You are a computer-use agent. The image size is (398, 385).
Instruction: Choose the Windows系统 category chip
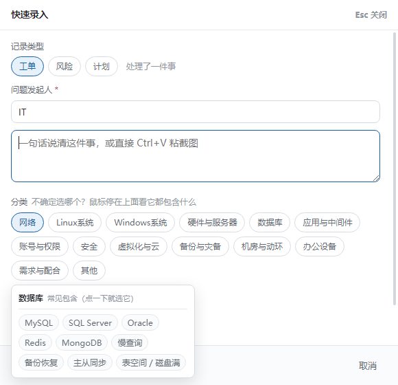click(x=141, y=223)
